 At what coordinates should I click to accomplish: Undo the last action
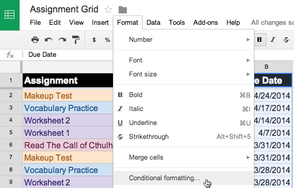48,40
